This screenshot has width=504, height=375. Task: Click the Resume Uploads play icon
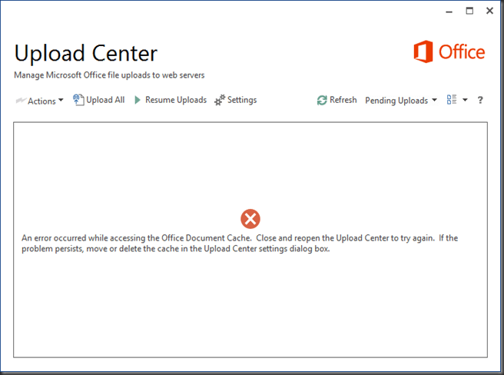click(x=138, y=101)
